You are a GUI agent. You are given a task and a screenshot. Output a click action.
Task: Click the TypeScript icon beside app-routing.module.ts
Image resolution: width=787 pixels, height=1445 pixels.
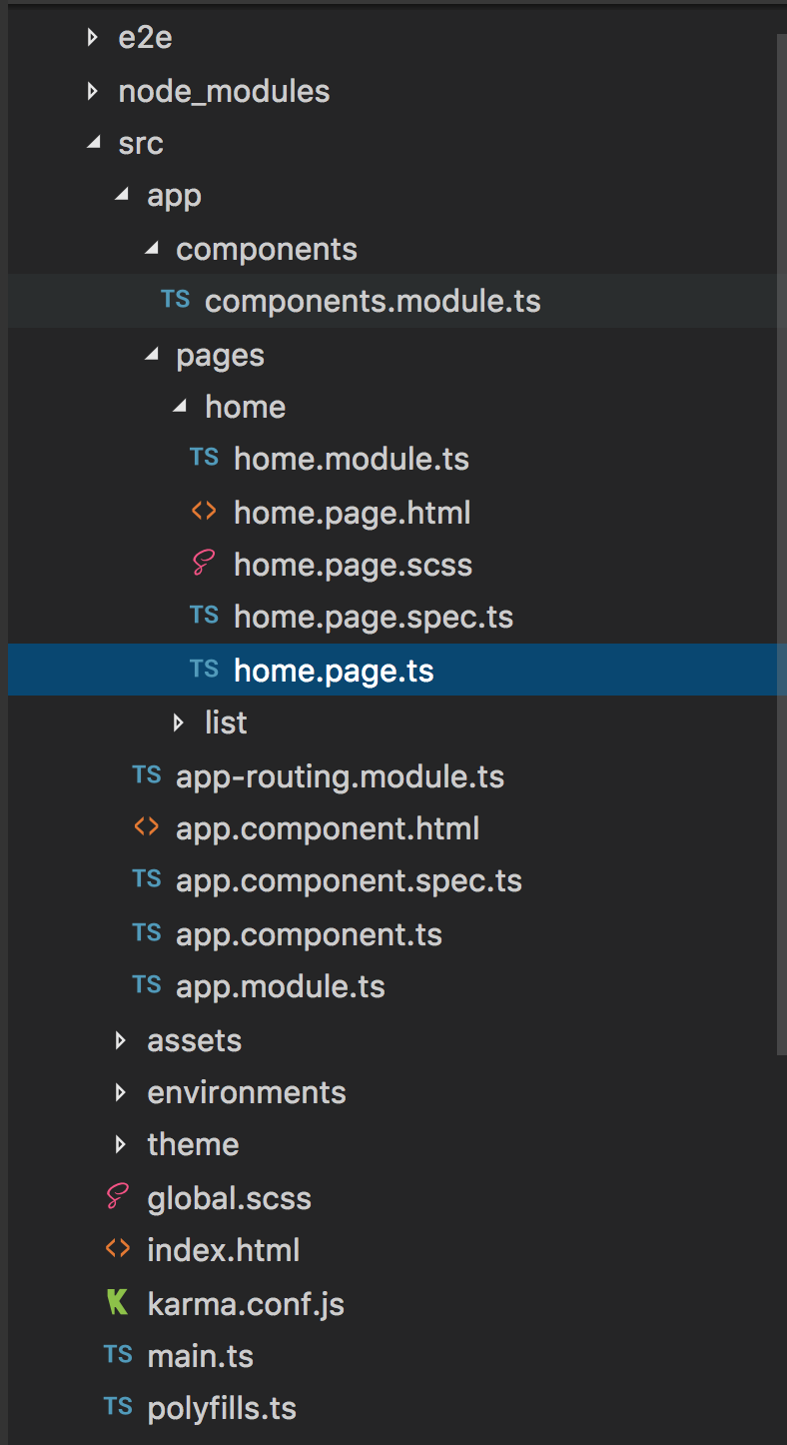147,775
